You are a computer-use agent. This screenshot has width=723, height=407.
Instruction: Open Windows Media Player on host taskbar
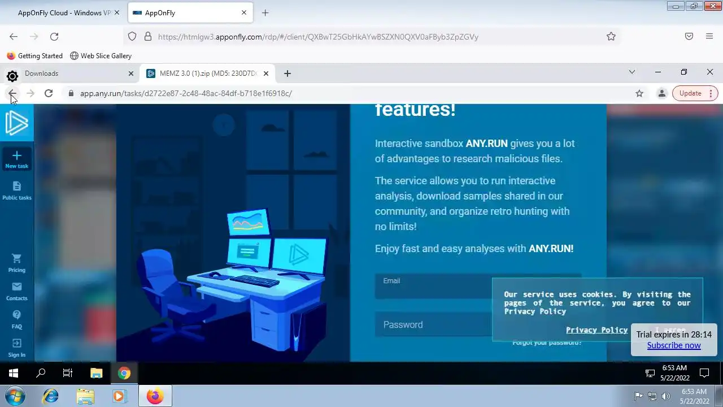[119, 396]
